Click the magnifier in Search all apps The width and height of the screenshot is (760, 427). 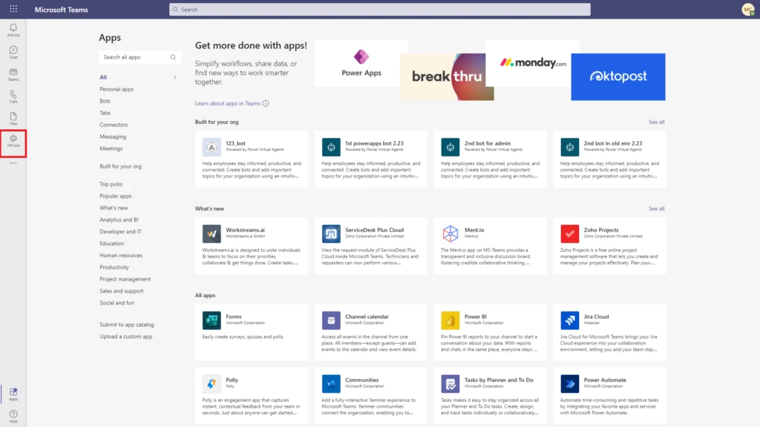[x=173, y=57]
